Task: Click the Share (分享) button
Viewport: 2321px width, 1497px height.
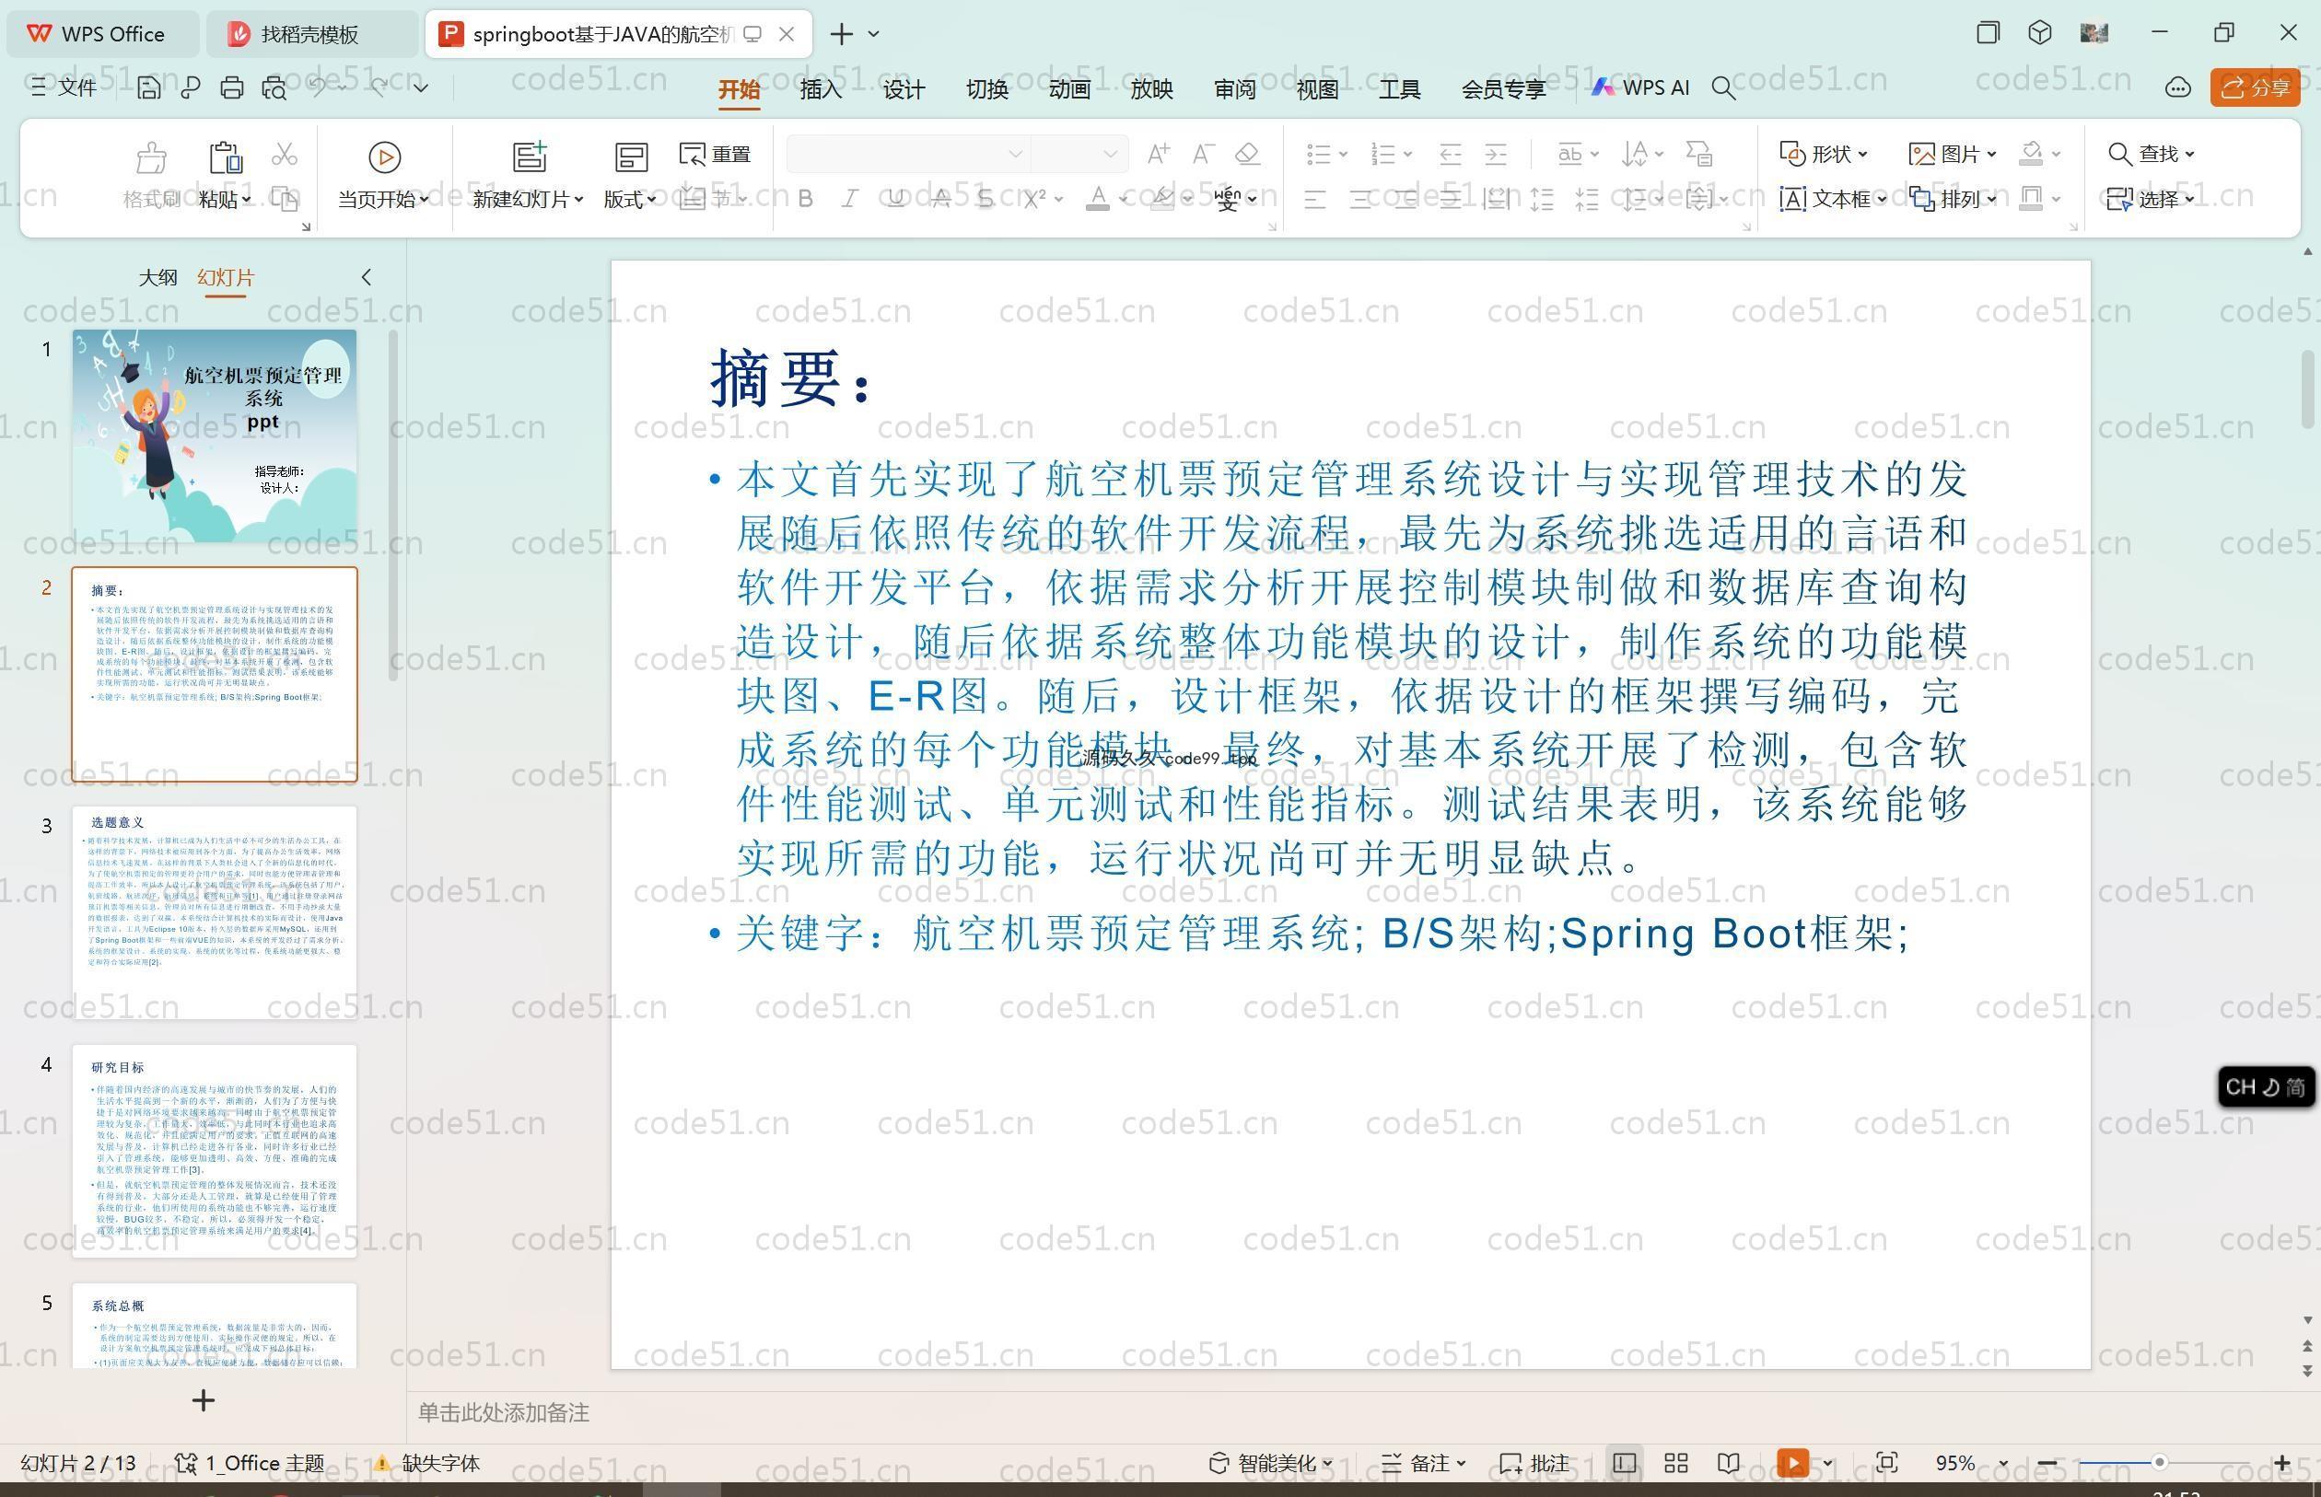Action: pos(2255,87)
